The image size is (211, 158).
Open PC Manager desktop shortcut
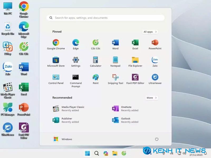pyautogui.click(x=8, y=109)
